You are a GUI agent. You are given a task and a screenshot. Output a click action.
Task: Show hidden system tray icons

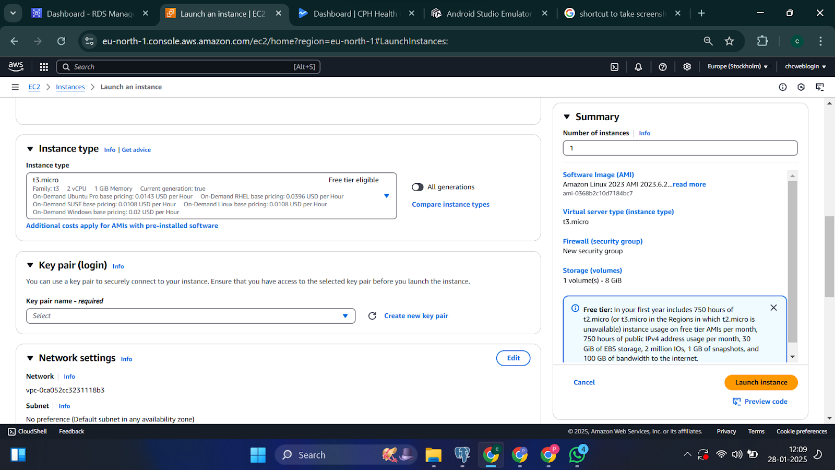687,455
